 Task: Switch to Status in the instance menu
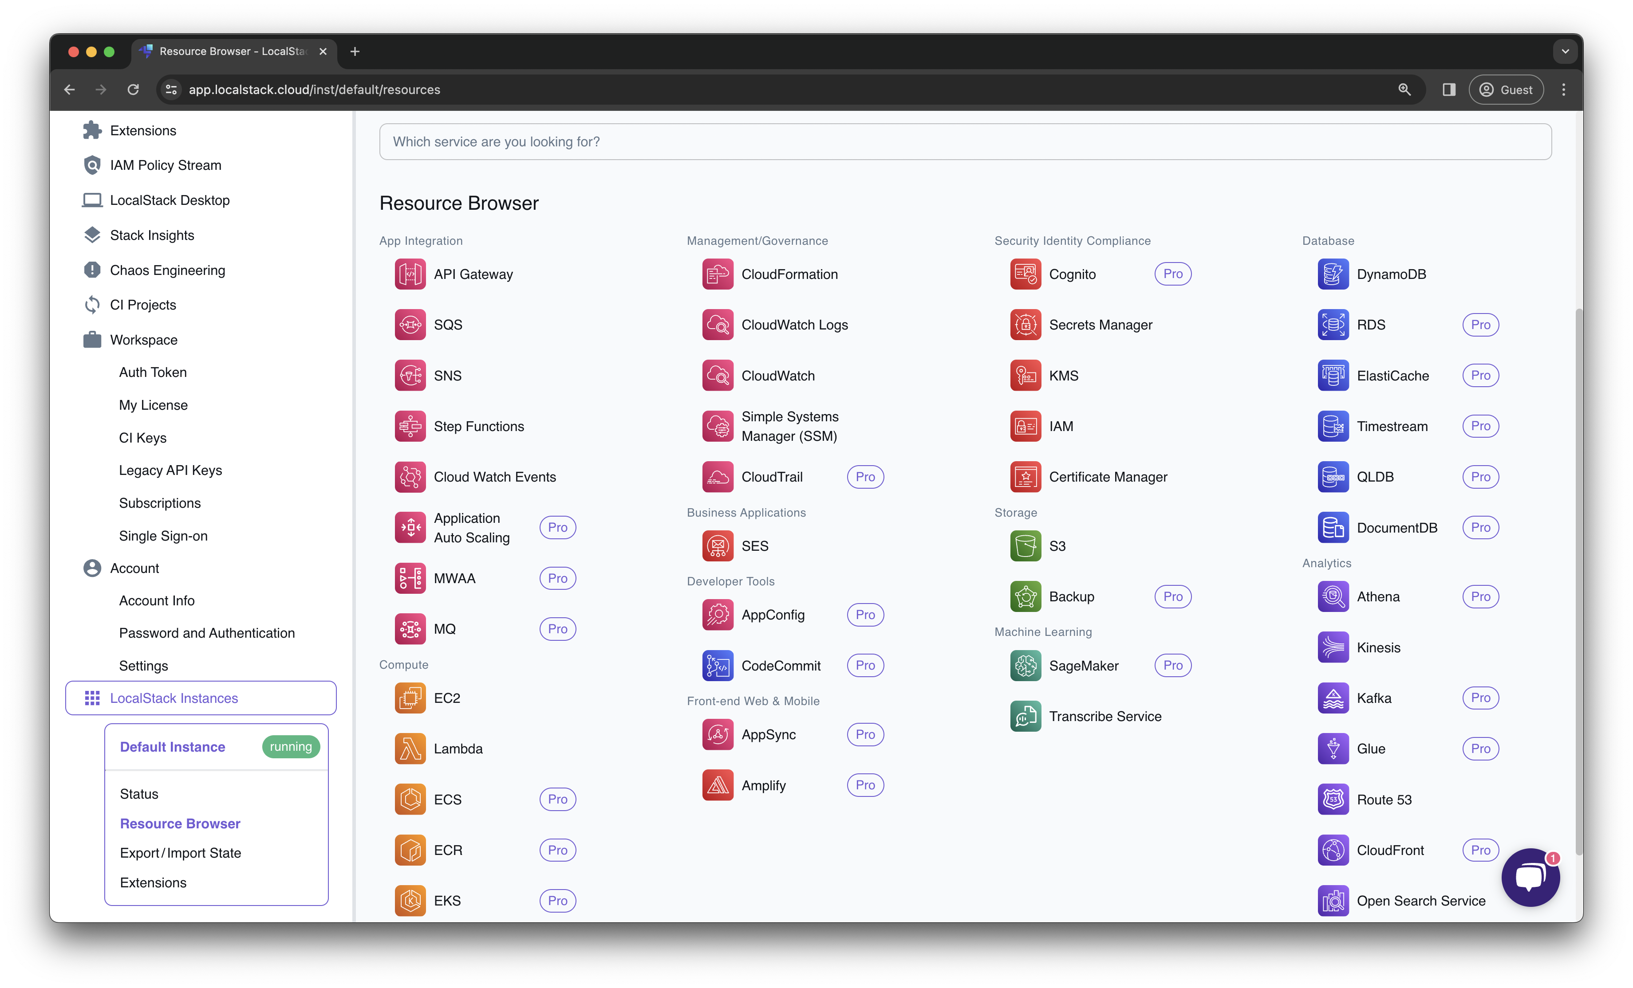[x=139, y=794]
